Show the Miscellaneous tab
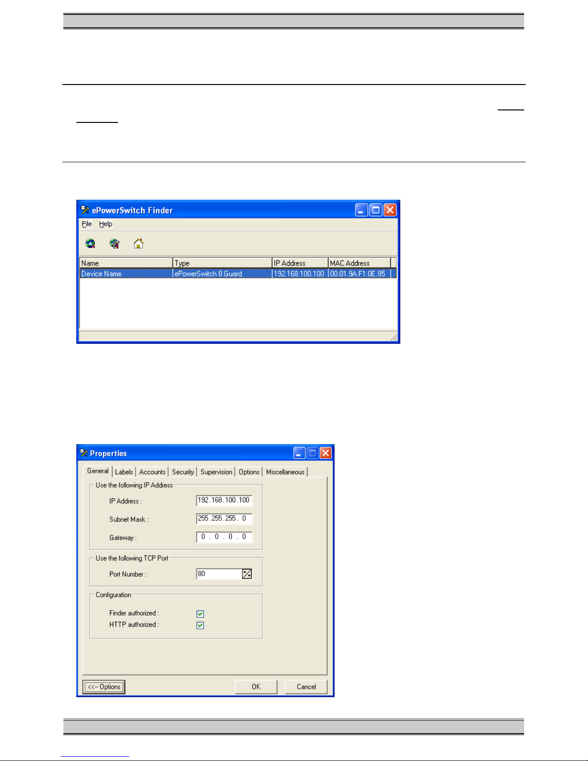 pyautogui.click(x=285, y=472)
